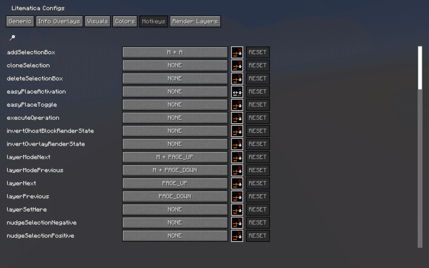Viewport: 429px width, 268px height.
Task: Reset the layerModeNext hotkey
Action: (x=258, y=157)
